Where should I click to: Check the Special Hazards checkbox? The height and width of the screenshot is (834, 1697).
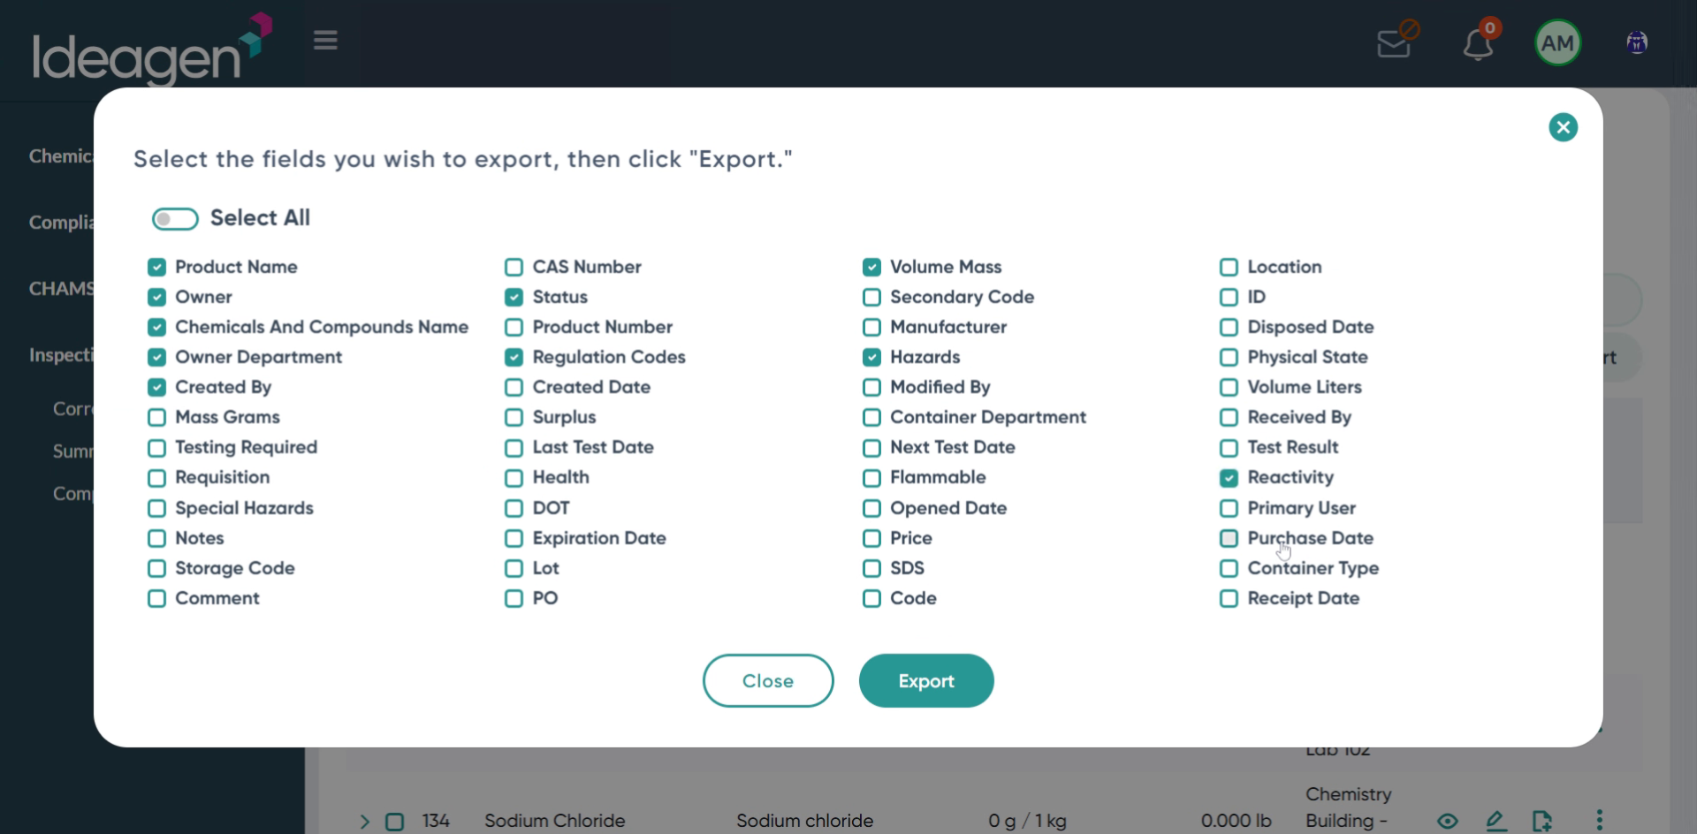point(156,508)
